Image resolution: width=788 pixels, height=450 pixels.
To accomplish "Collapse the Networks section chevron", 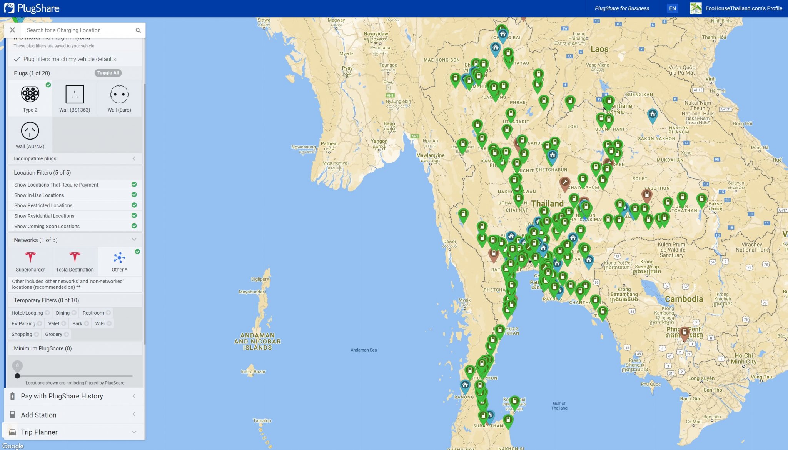I will tap(134, 240).
